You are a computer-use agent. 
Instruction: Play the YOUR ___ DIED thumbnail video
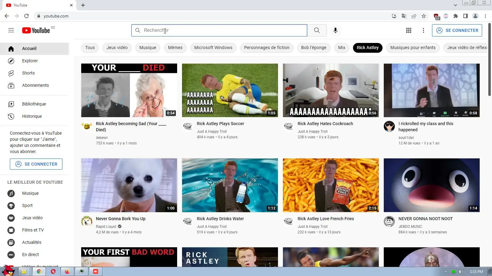(129, 90)
